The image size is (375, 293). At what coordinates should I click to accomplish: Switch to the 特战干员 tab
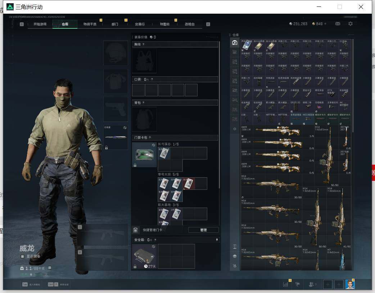click(x=90, y=24)
